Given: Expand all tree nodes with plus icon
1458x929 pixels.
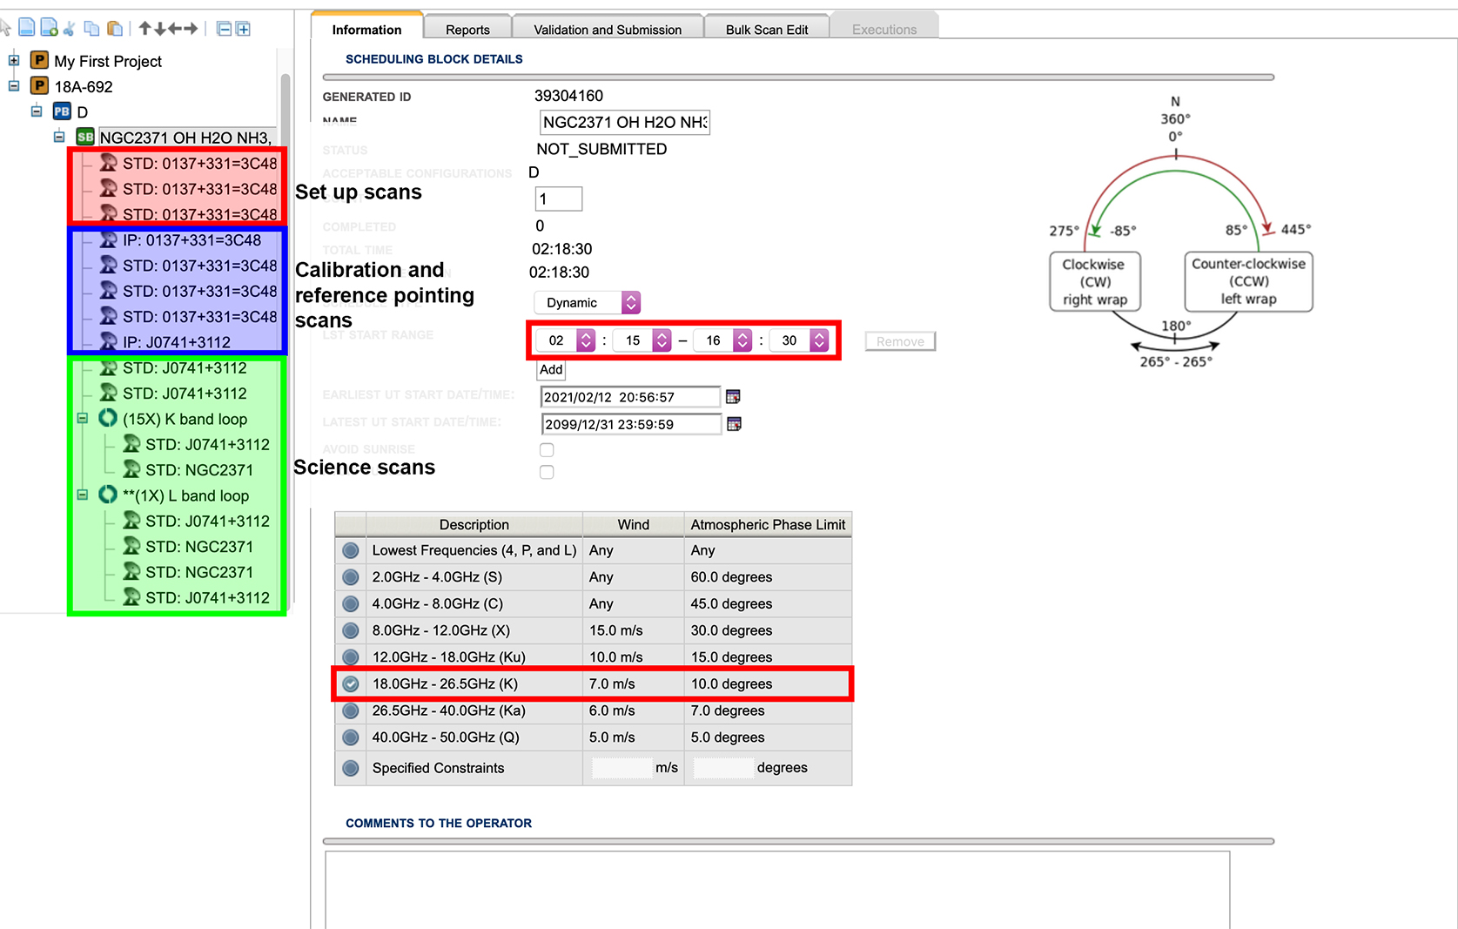Looking at the screenshot, I should coord(242,27).
